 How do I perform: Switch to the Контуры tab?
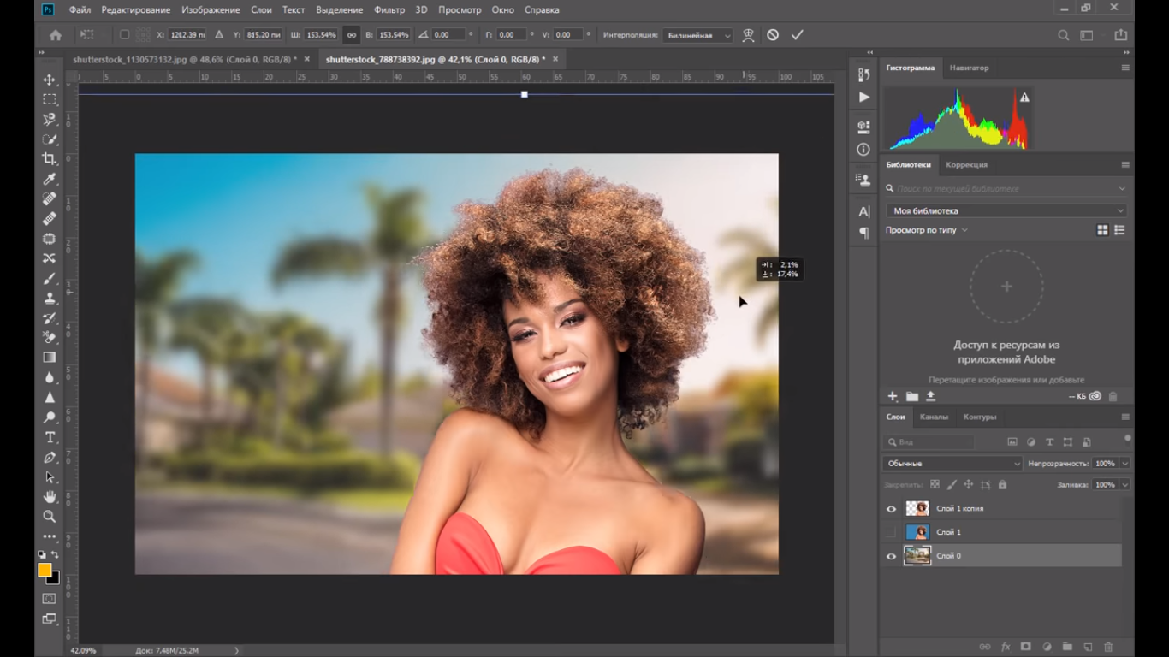pos(980,417)
